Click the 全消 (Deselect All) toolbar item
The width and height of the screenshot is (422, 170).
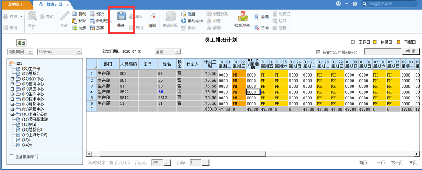click(x=257, y=28)
